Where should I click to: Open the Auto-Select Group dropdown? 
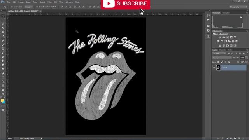[28, 7]
